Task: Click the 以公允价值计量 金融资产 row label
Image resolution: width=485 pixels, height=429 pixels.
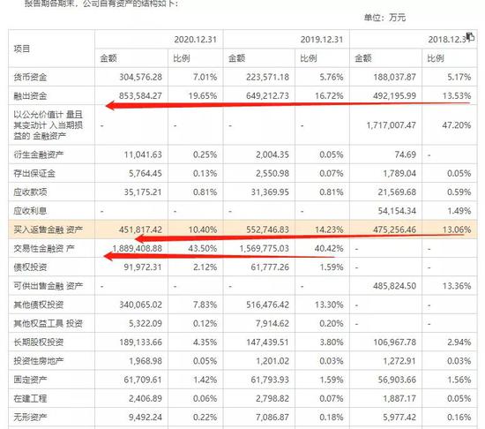Action: [x=48, y=125]
